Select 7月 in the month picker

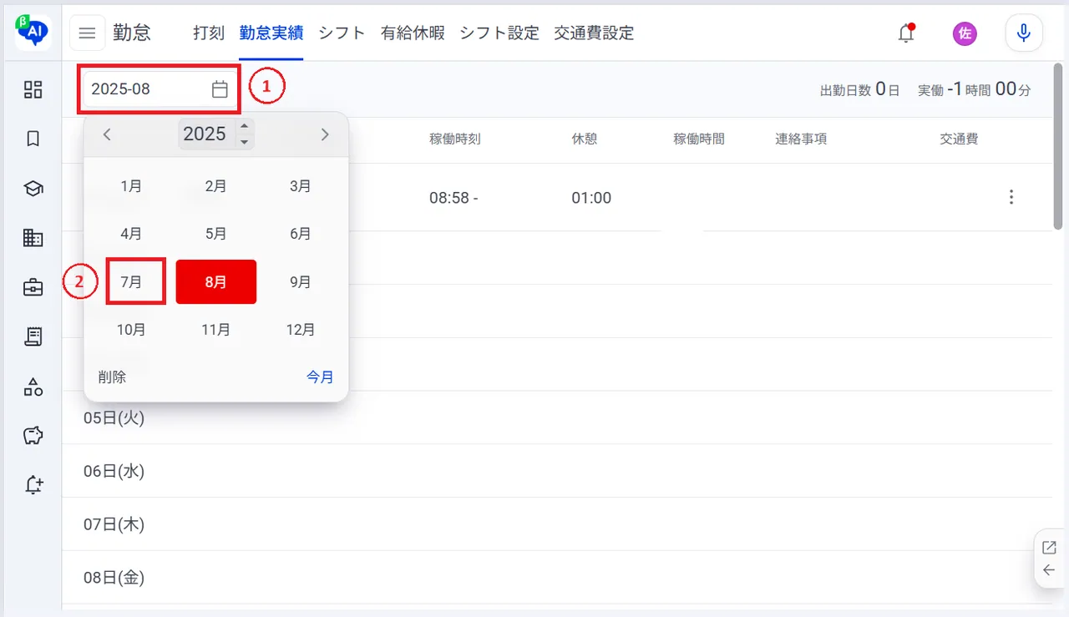pyautogui.click(x=131, y=282)
